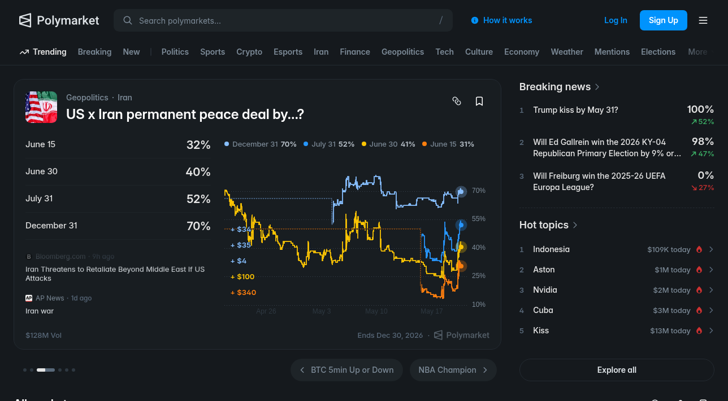Select the June 30 outcome row
The height and width of the screenshot is (401, 728).
[x=118, y=171]
